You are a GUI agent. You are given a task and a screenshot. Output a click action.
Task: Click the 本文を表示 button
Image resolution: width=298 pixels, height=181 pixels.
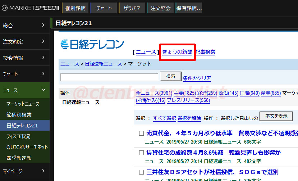[276, 116]
